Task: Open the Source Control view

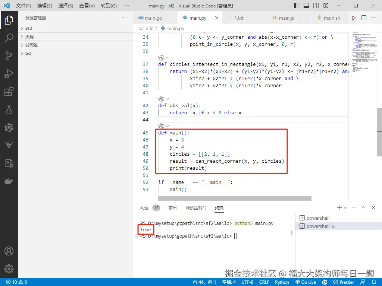Action: (x=9, y=56)
